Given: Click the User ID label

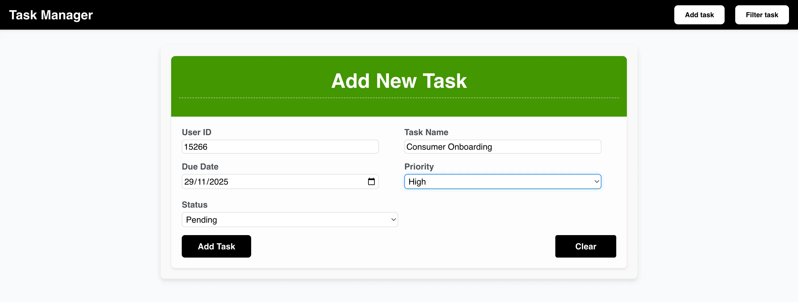Looking at the screenshot, I should [x=196, y=132].
